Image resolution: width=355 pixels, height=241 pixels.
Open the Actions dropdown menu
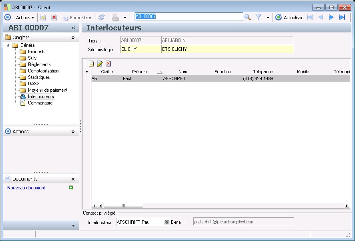pyautogui.click(x=25, y=18)
